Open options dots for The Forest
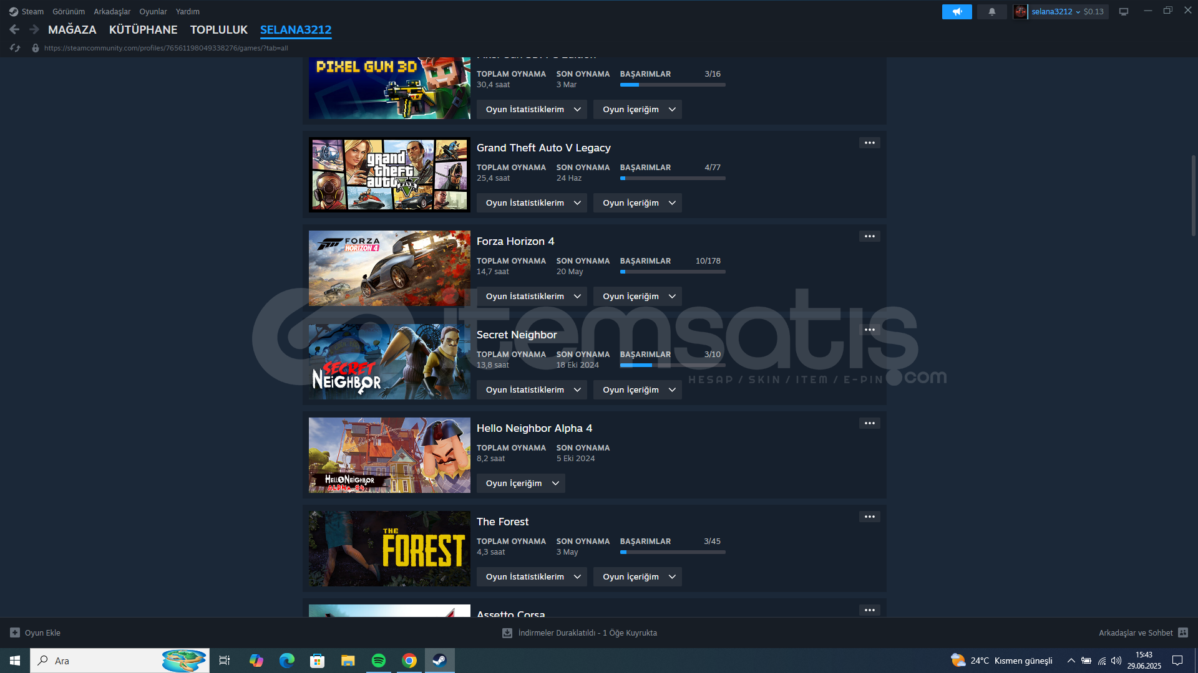This screenshot has width=1198, height=673. (870, 517)
